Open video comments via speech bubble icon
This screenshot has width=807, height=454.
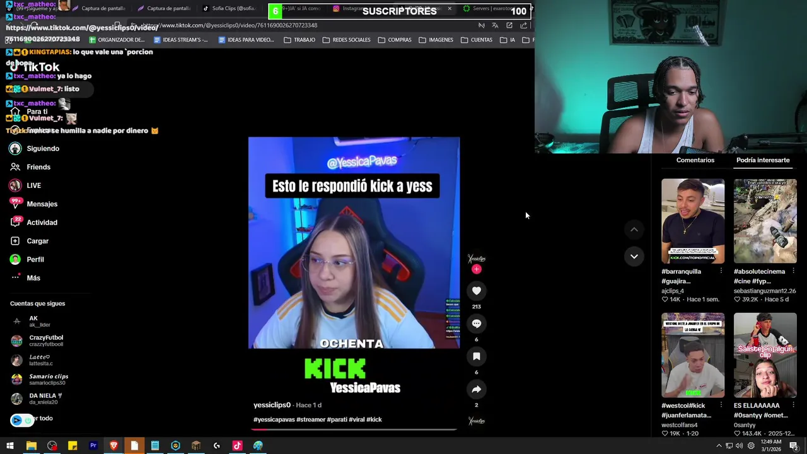tap(477, 323)
